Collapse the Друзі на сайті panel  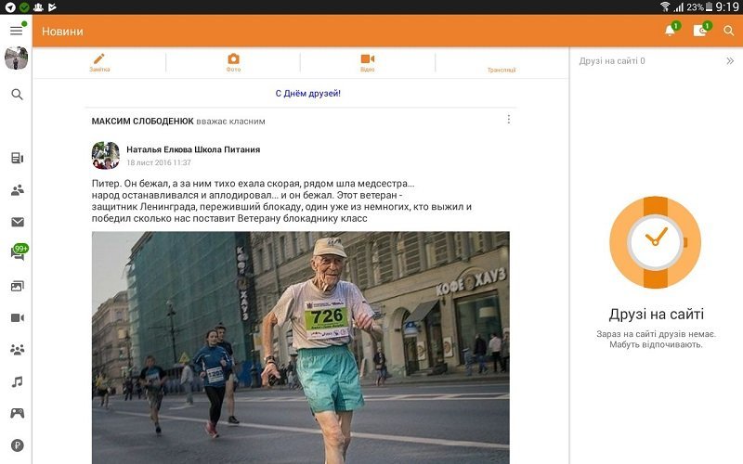point(729,61)
